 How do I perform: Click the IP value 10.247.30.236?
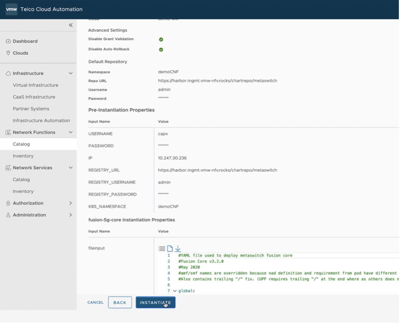pos(172,158)
